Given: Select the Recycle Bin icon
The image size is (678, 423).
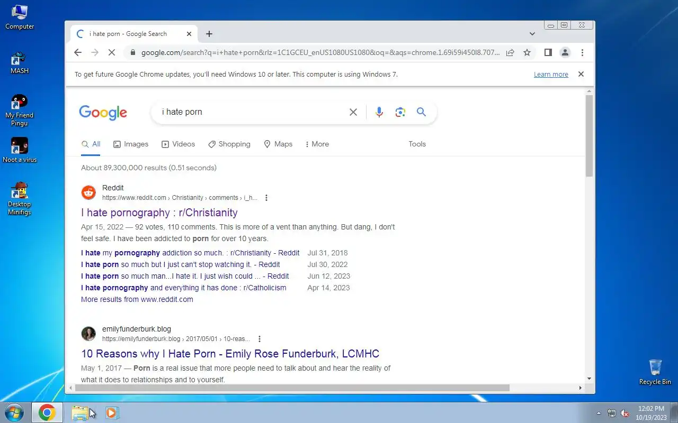Looking at the screenshot, I should (655, 372).
